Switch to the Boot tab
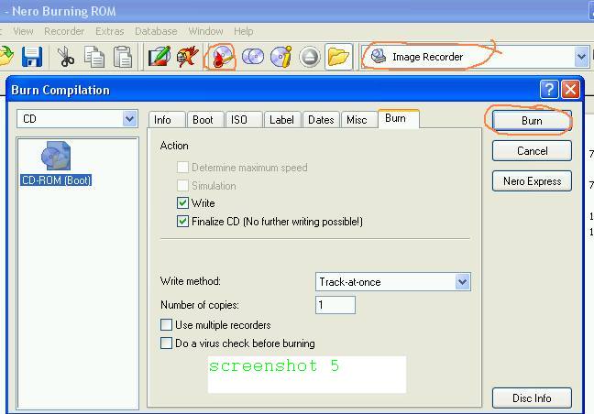This screenshot has width=594, height=414. point(203,120)
